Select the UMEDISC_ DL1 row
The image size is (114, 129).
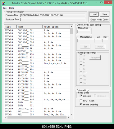(37, 109)
